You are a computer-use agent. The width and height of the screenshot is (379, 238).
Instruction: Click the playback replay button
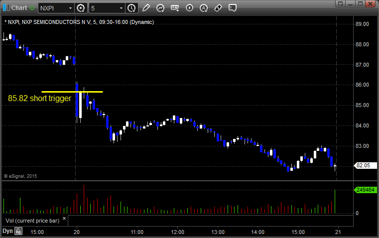coord(189,8)
